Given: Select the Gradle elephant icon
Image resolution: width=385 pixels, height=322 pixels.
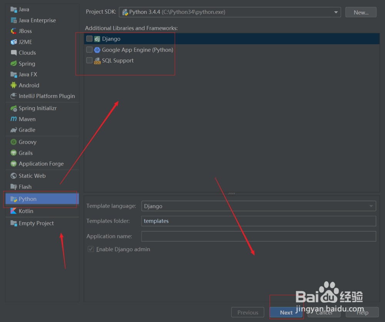Looking at the screenshot, I should pyautogui.click(x=13, y=130).
